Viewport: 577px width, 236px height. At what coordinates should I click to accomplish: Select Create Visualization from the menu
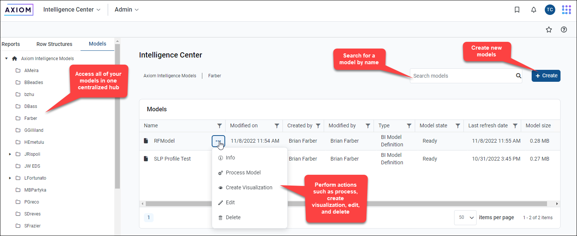point(249,187)
